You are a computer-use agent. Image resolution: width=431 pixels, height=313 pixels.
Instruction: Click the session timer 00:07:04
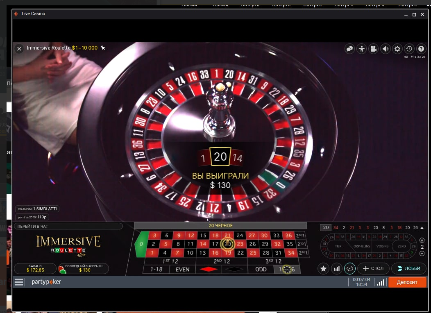click(361, 279)
